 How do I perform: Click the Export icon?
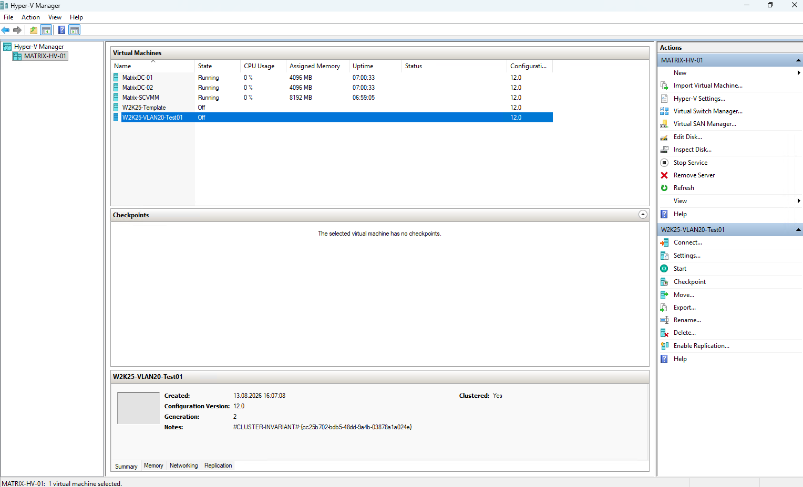click(x=664, y=308)
